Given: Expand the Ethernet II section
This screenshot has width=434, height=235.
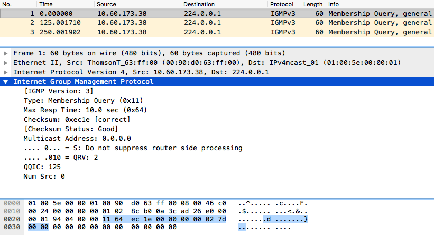Looking at the screenshot, I should coord(6,63).
